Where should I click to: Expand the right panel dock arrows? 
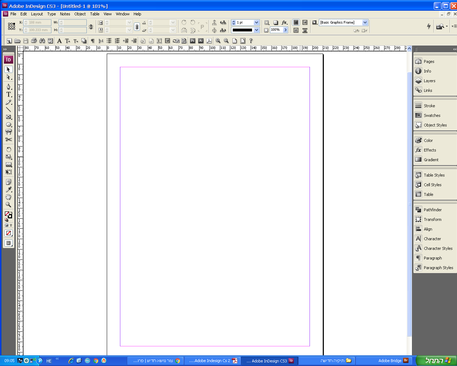(455, 49)
